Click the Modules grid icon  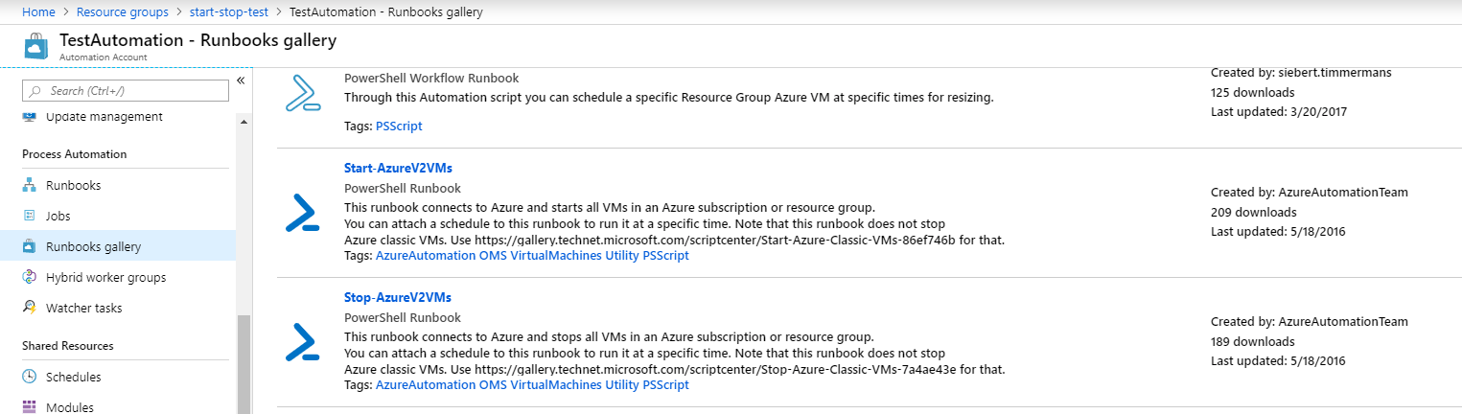29,407
